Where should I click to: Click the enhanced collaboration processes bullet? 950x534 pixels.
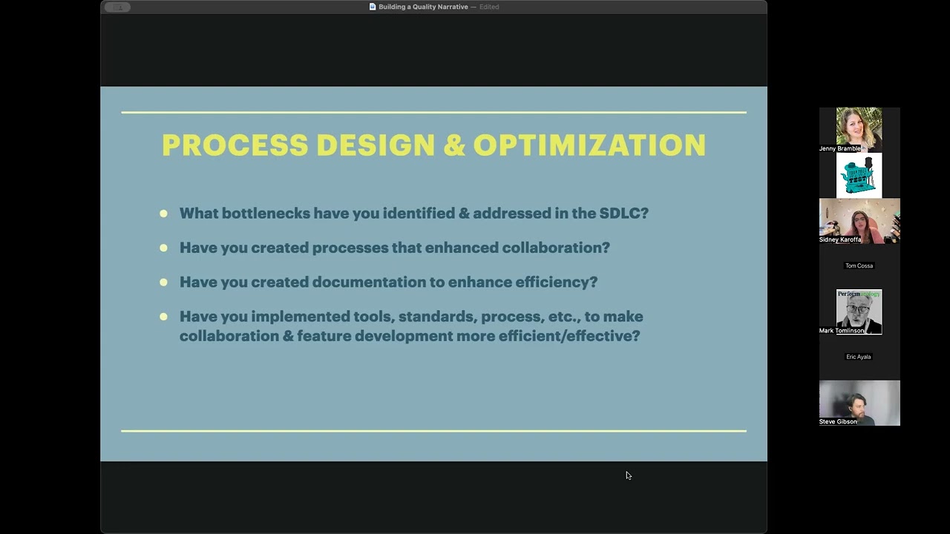pos(395,248)
